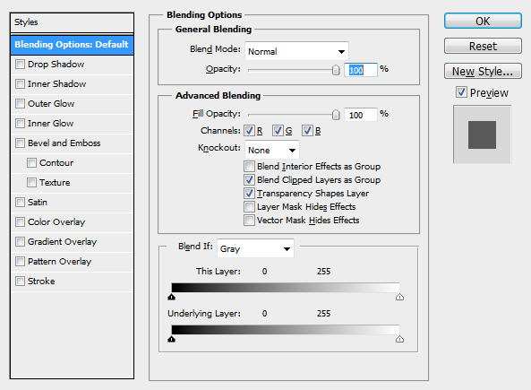Image resolution: width=531 pixels, height=390 pixels.
Task: Click the style preview thumbnail square
Action: coord(482,134)
